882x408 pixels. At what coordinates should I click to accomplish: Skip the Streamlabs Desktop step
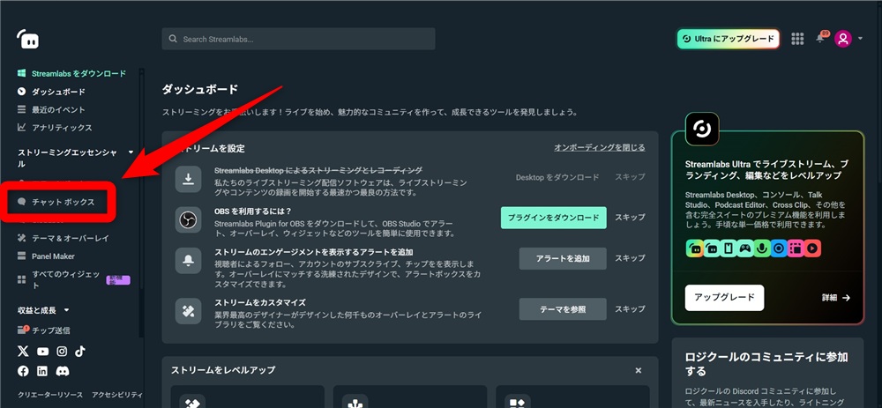pos(630,177)
